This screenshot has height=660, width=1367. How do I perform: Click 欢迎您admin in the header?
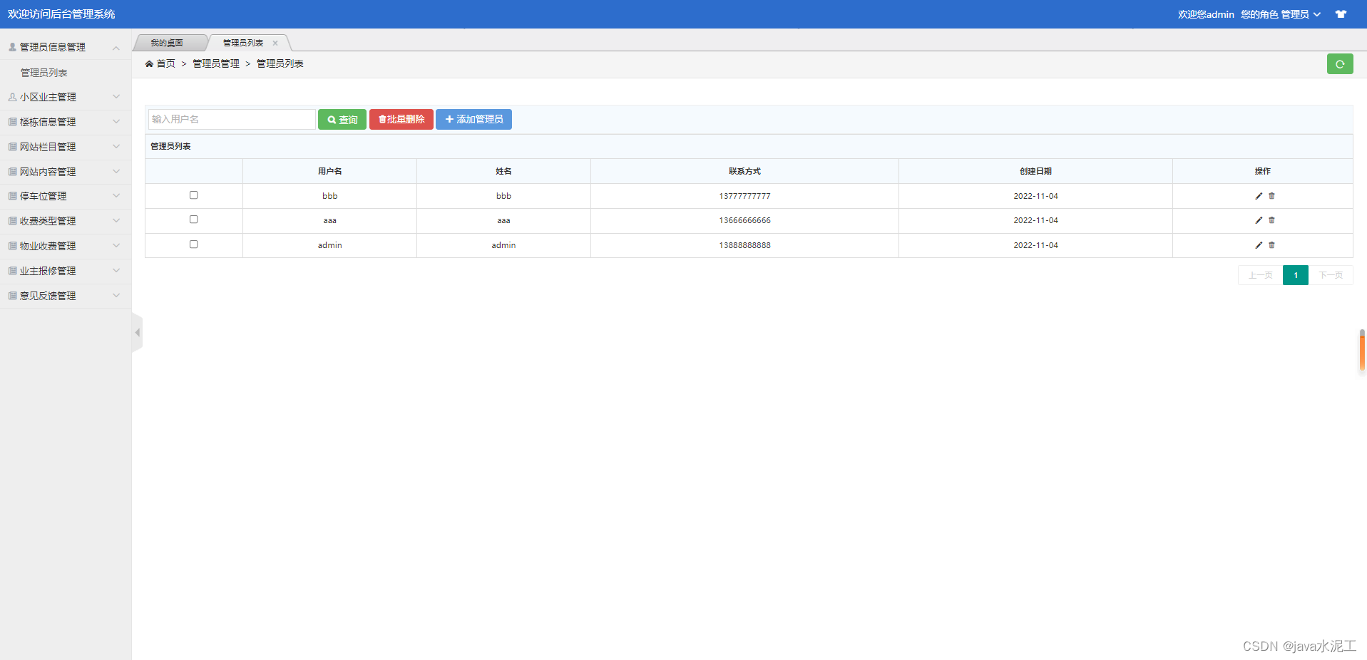[1206, 14]
